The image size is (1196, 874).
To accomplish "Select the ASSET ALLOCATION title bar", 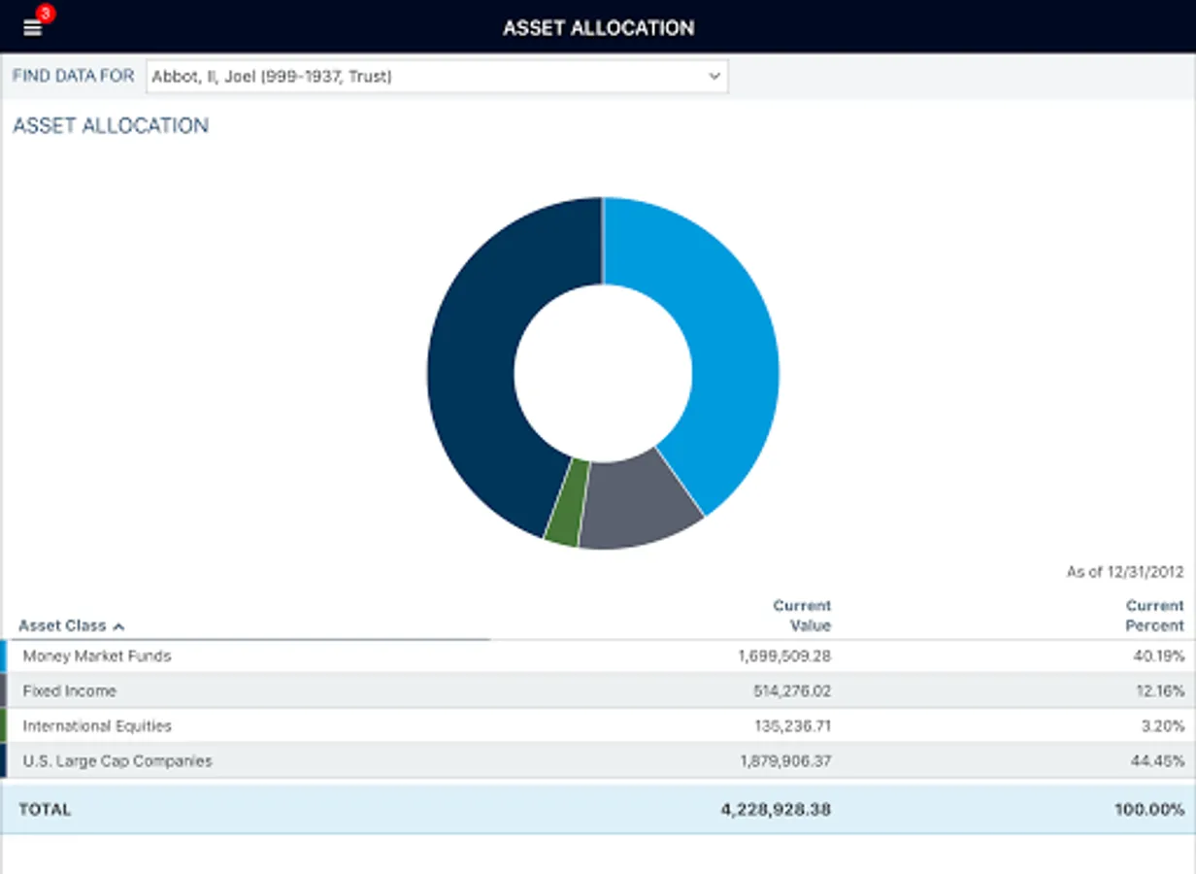I will pyautogui.click(x=598, y=27).
